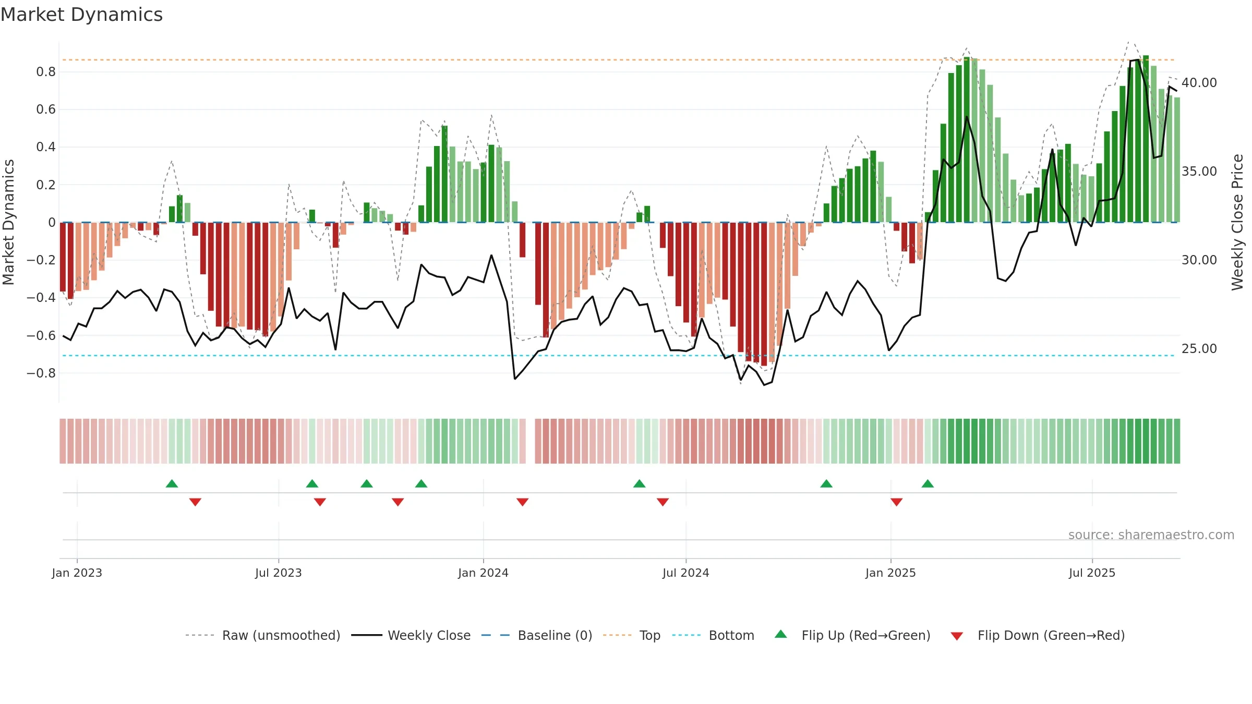
Task: Click the 'Jan 2023' x-axis label
Action: [77, 573]
